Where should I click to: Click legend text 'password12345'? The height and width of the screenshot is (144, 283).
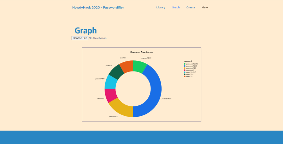coord(192,64)
